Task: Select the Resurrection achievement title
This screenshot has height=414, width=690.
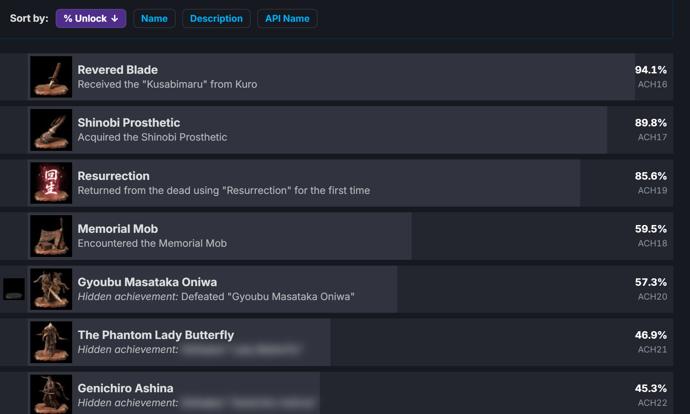Action: click(114, 176)
